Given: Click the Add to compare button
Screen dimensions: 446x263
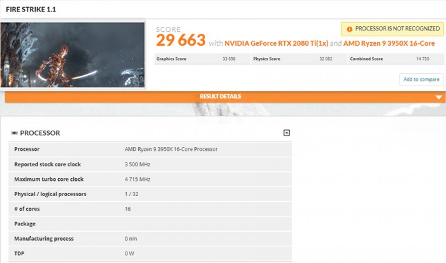Looking at the screenshot, I should point(421,80).
